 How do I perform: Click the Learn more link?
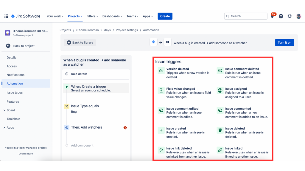26,153
